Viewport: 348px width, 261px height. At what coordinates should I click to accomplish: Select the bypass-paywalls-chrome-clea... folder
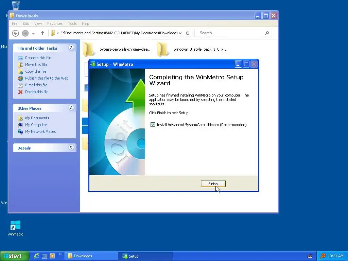[117, 49]
